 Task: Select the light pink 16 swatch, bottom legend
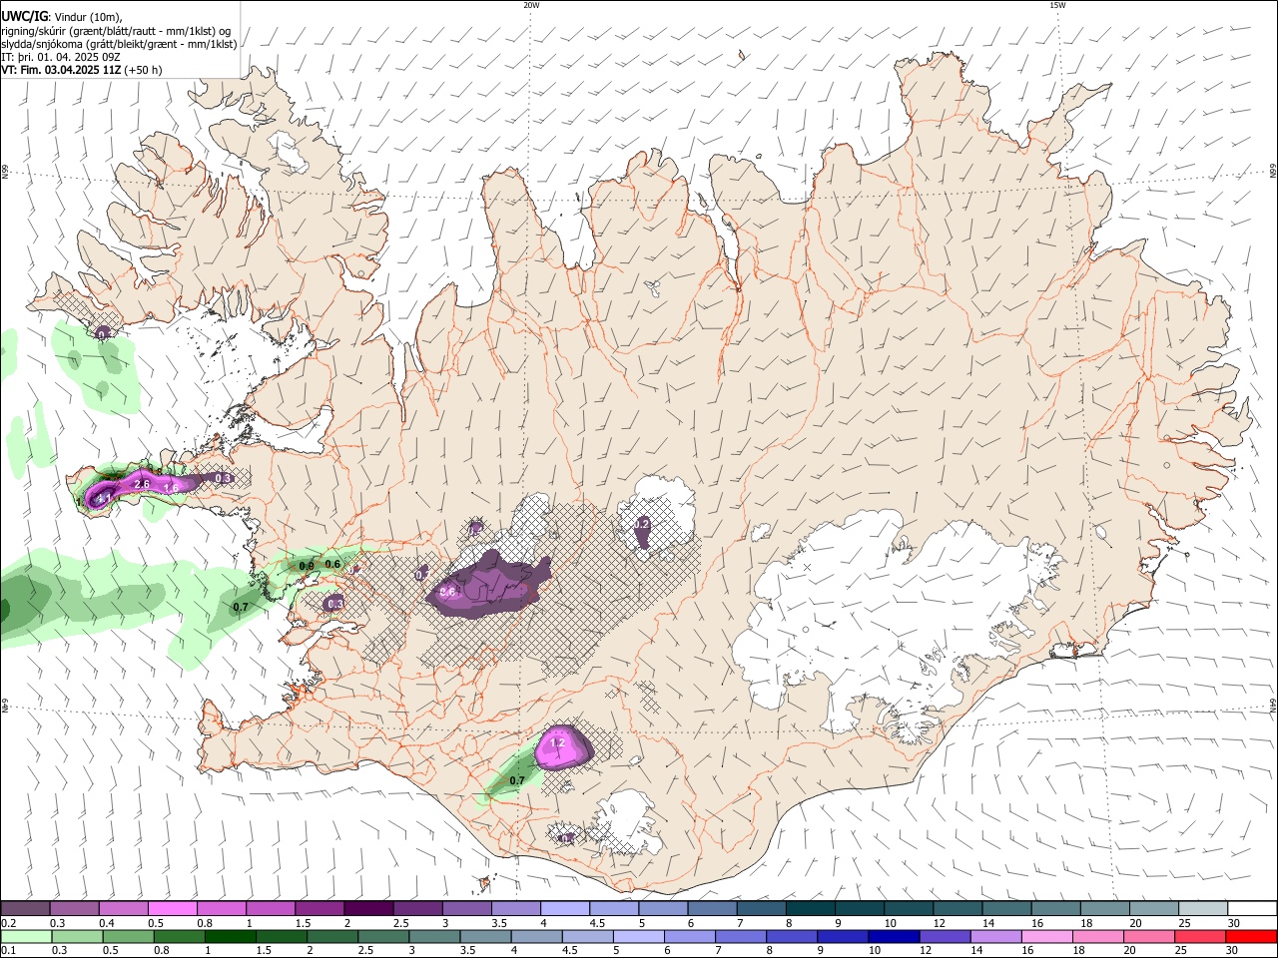tap(1047, 936)
